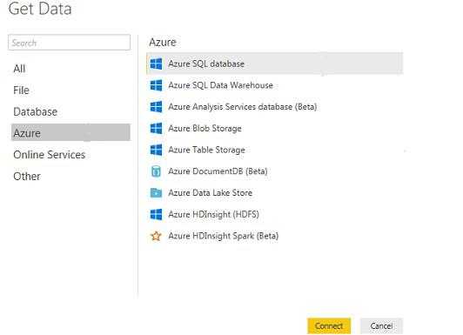The width and height of the screenshot is (463, 335).
Task: Click the Azure SQL Data Warehouse icon
Action: (156, 85)
